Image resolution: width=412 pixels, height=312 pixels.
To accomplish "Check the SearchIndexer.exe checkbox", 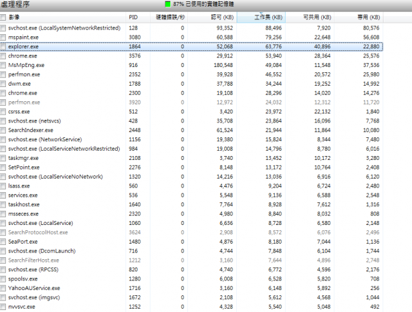I will (3, 130).
